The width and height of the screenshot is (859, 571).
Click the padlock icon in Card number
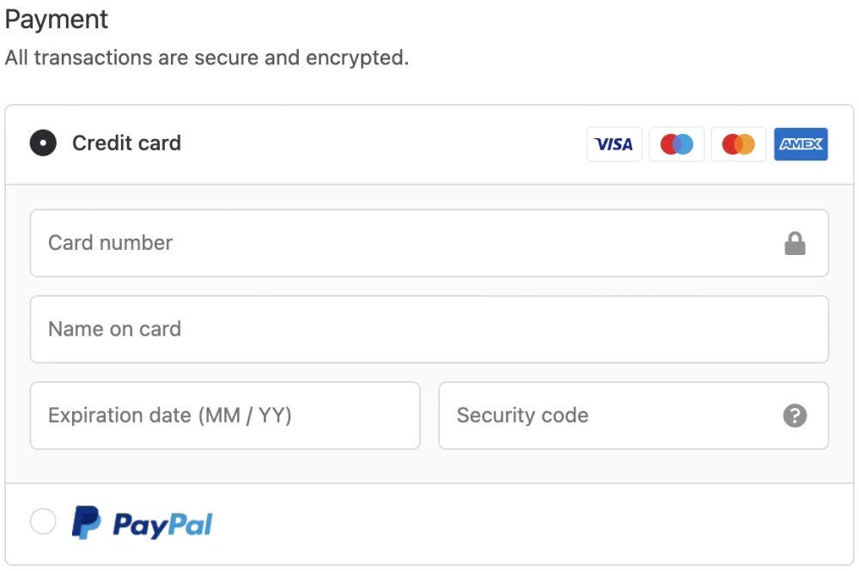795,244
